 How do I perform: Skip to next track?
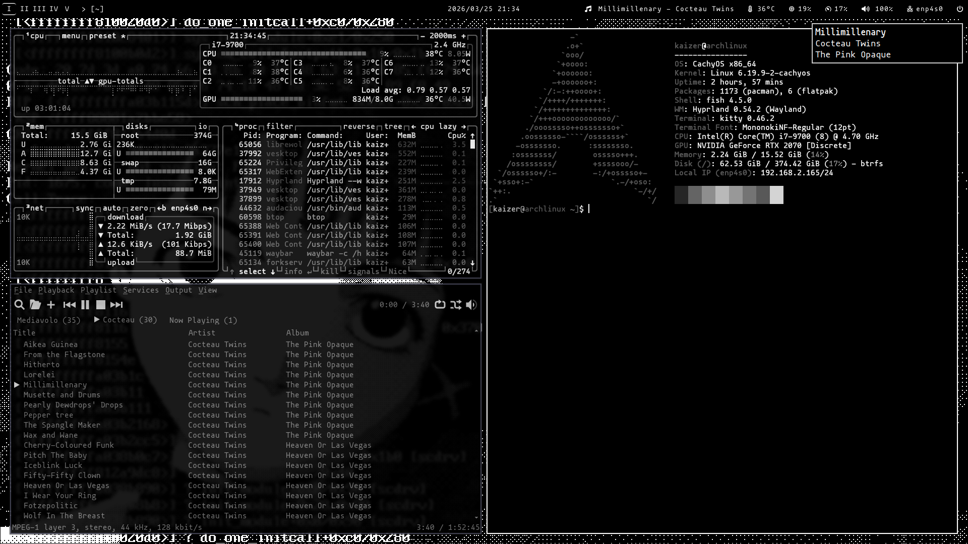tap(116, 305)
